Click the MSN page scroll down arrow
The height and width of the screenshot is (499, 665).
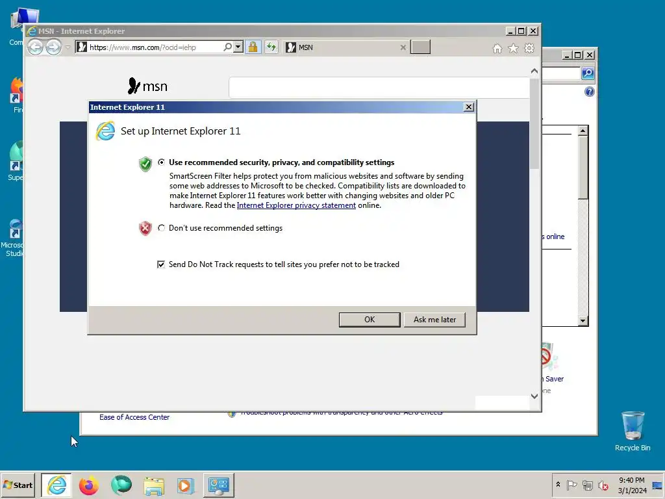point(534,396)
